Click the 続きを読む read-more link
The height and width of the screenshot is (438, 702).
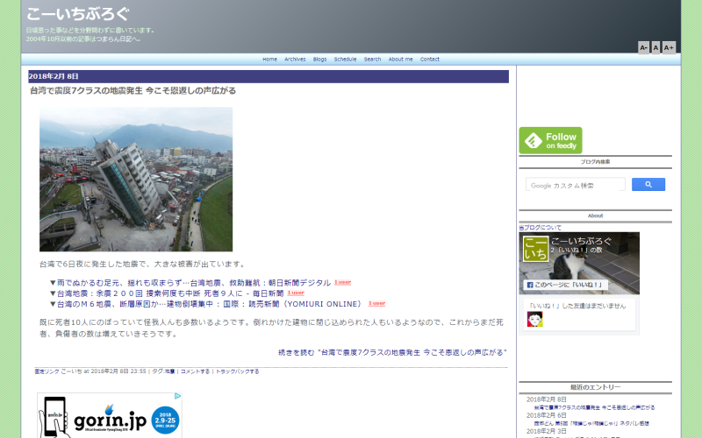[391, 352]
